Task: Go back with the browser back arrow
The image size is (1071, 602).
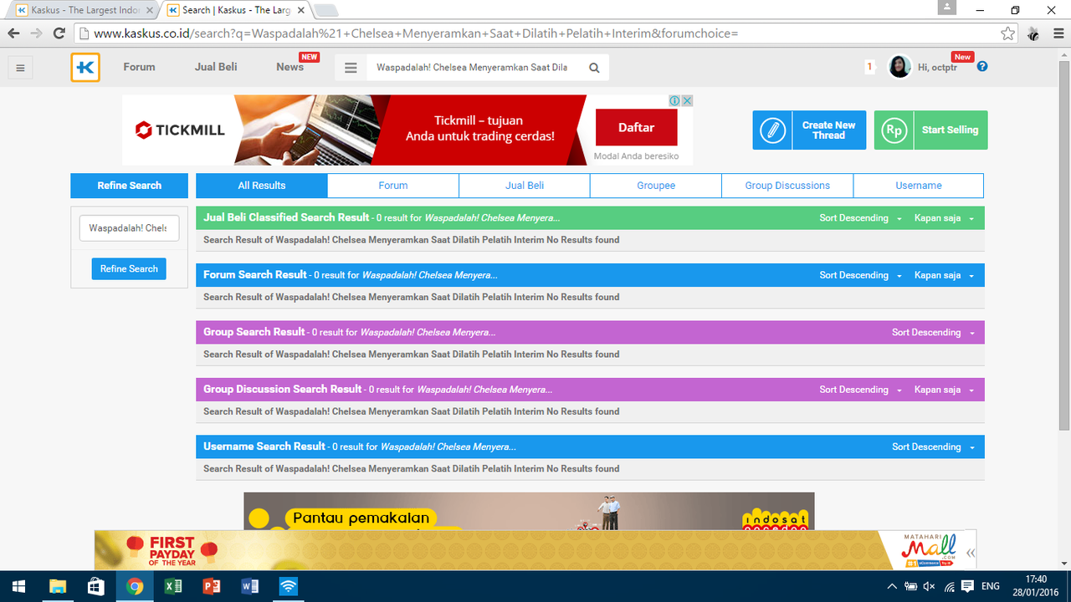Action: (13, 33)
